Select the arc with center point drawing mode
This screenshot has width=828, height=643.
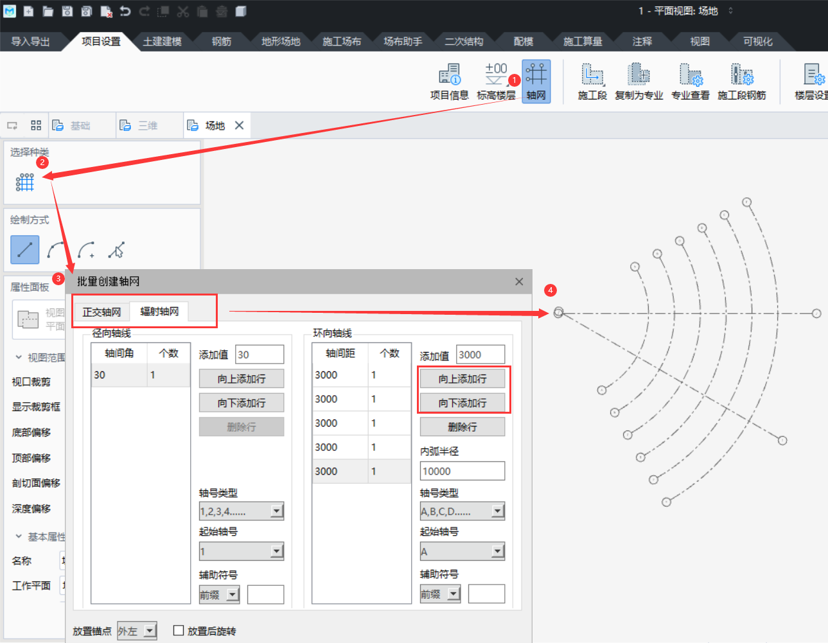tap(86, 249)
